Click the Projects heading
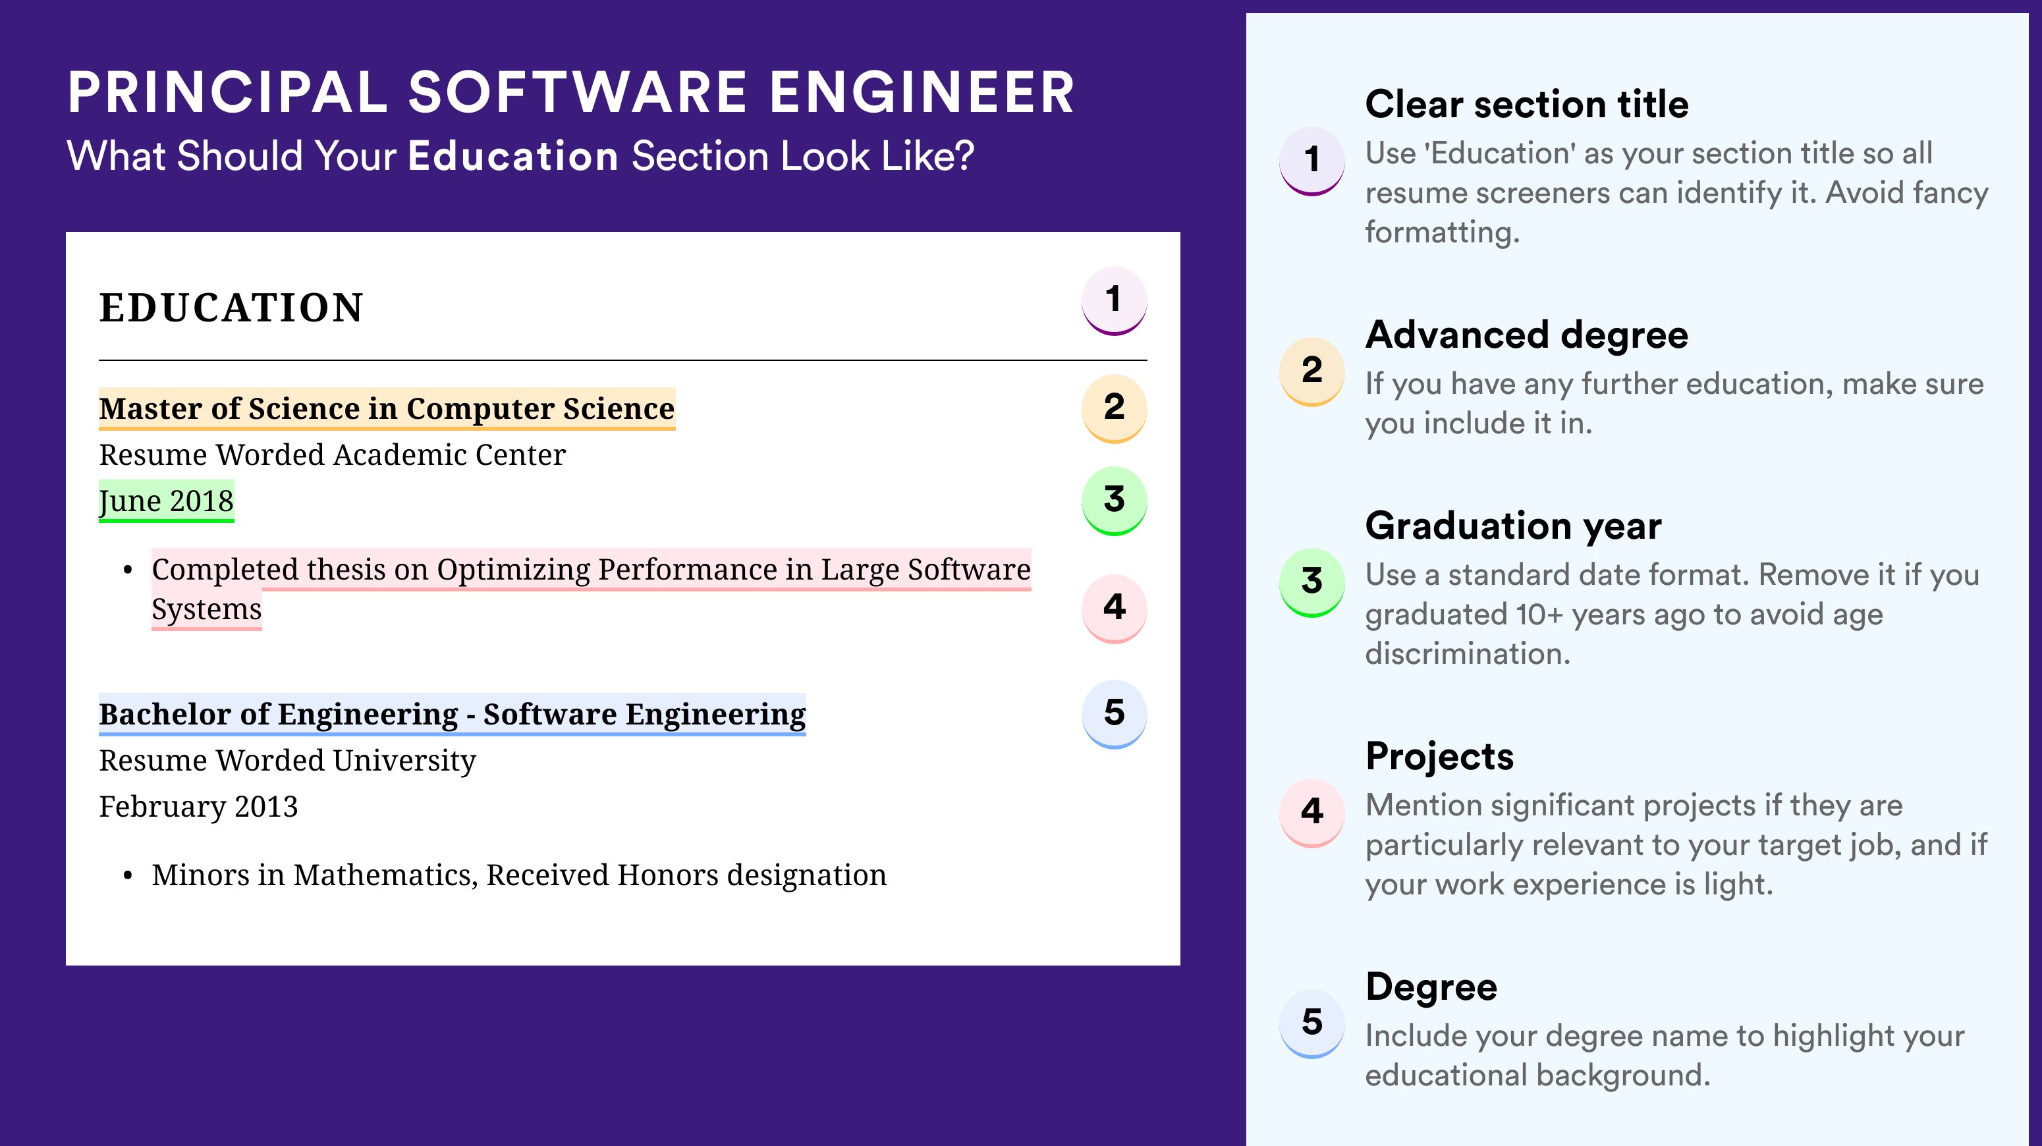Viewport: 2042px width, 1146px height. pyautogui.click(x=1439, y=756)
